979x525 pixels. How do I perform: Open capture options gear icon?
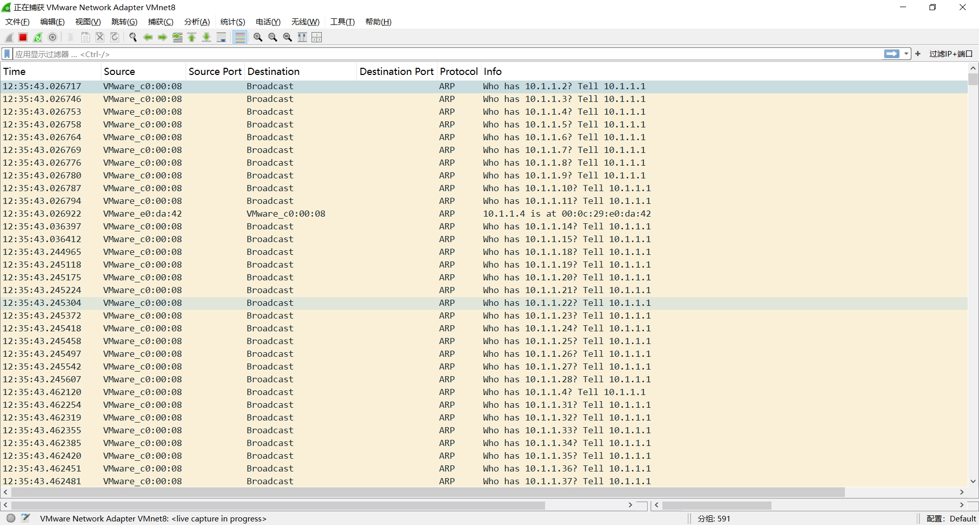53,37
